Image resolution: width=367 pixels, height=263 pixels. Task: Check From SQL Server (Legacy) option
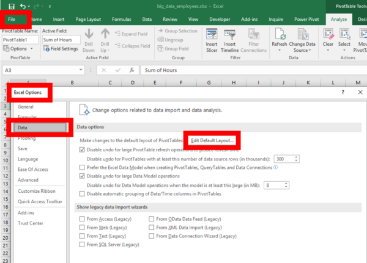click(82, 245)
